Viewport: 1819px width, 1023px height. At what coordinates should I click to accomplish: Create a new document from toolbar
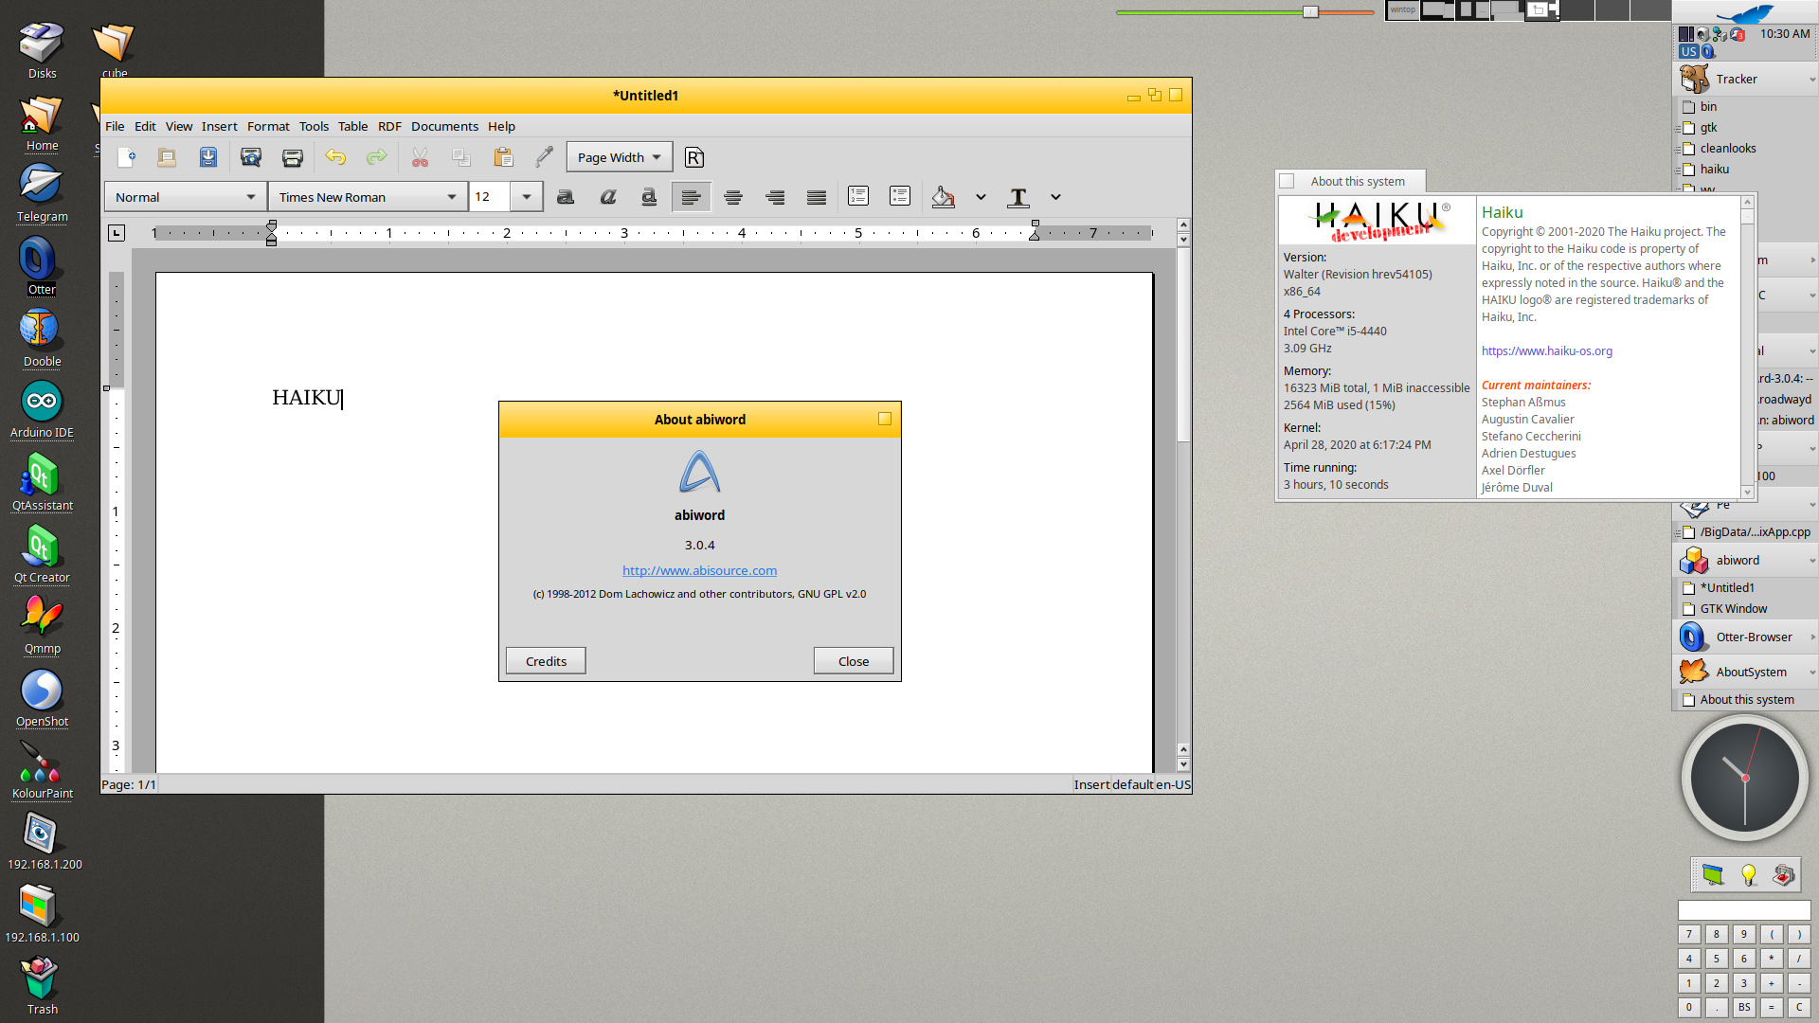[x=126, y=157]
